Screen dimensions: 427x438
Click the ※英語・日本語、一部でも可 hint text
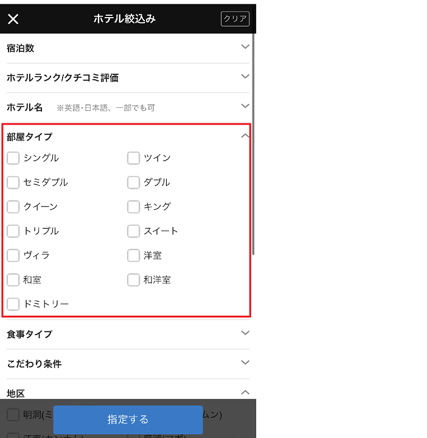[106, 108]
